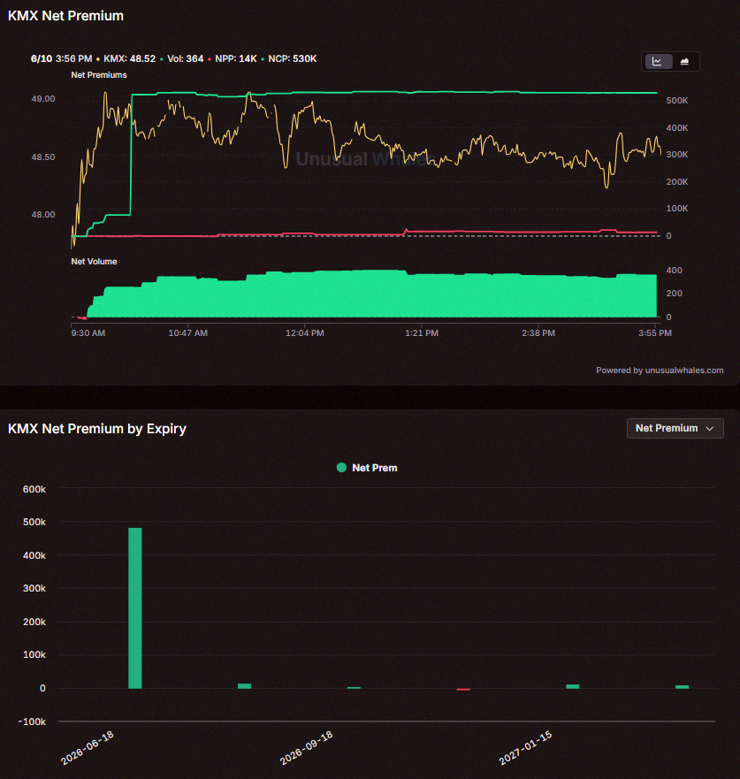Click the '1:21 PM' time axis label
Viewport: 740px width, 779px height.
[x=422, y=332]
